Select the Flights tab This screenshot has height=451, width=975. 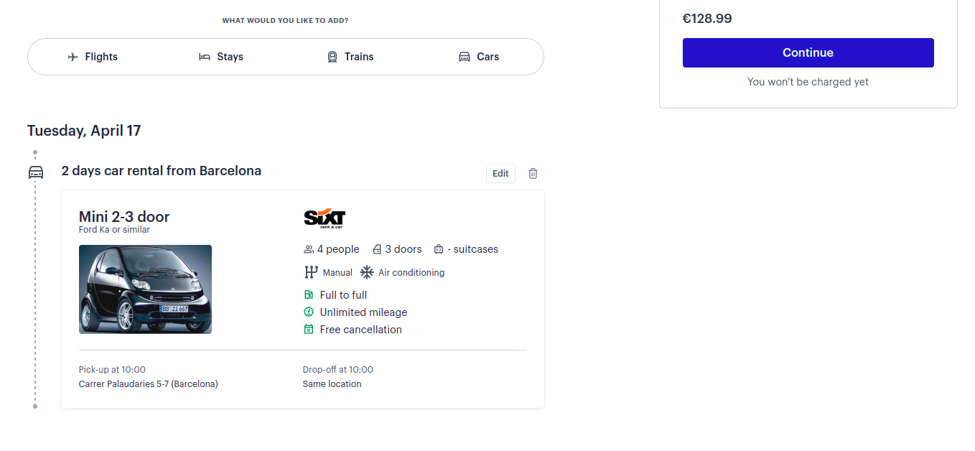tap(93, 57)
